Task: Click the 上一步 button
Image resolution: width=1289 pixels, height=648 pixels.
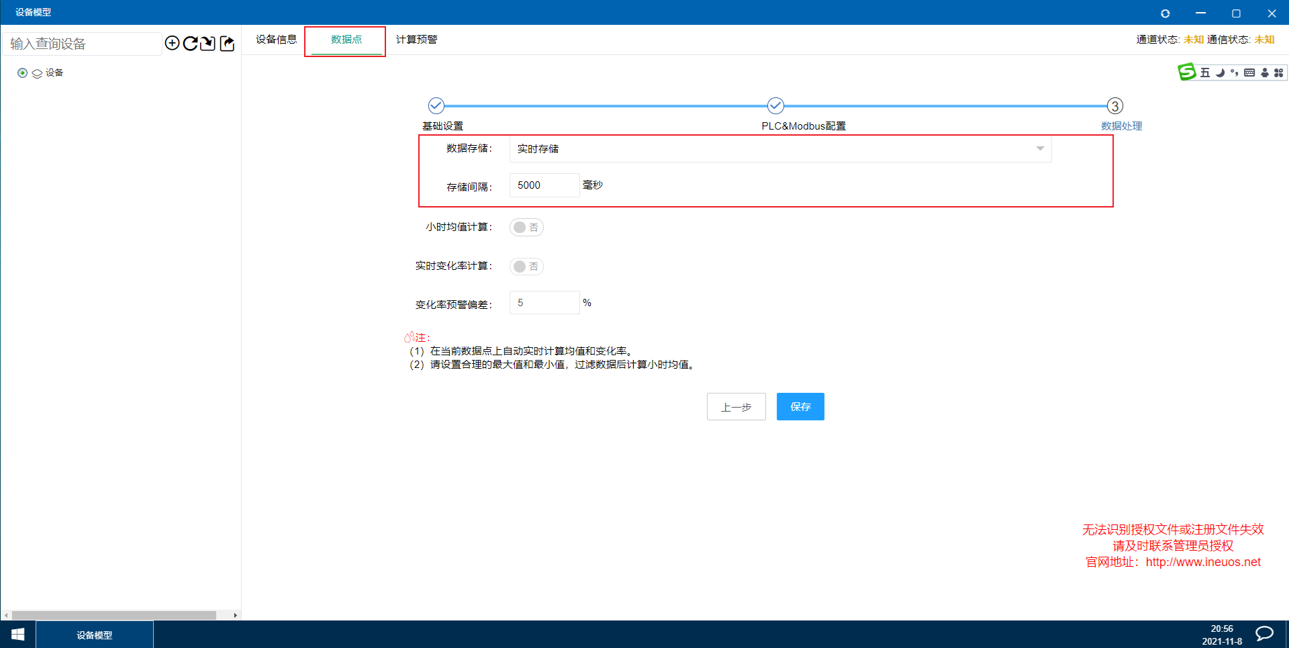Action: click(736, 407)
